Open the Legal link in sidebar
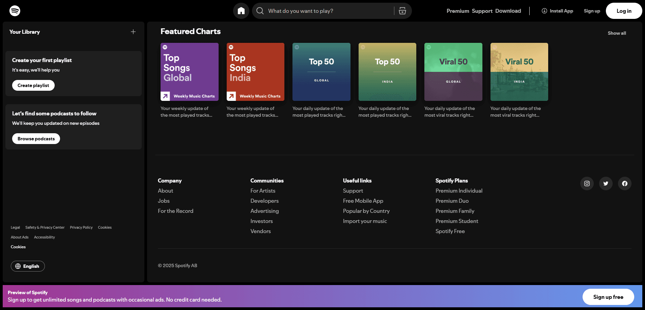This screenshot has width=645, height=310. click(15, 227)
